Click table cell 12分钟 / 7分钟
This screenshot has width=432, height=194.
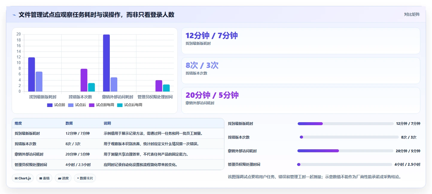(x=77, y=134)
